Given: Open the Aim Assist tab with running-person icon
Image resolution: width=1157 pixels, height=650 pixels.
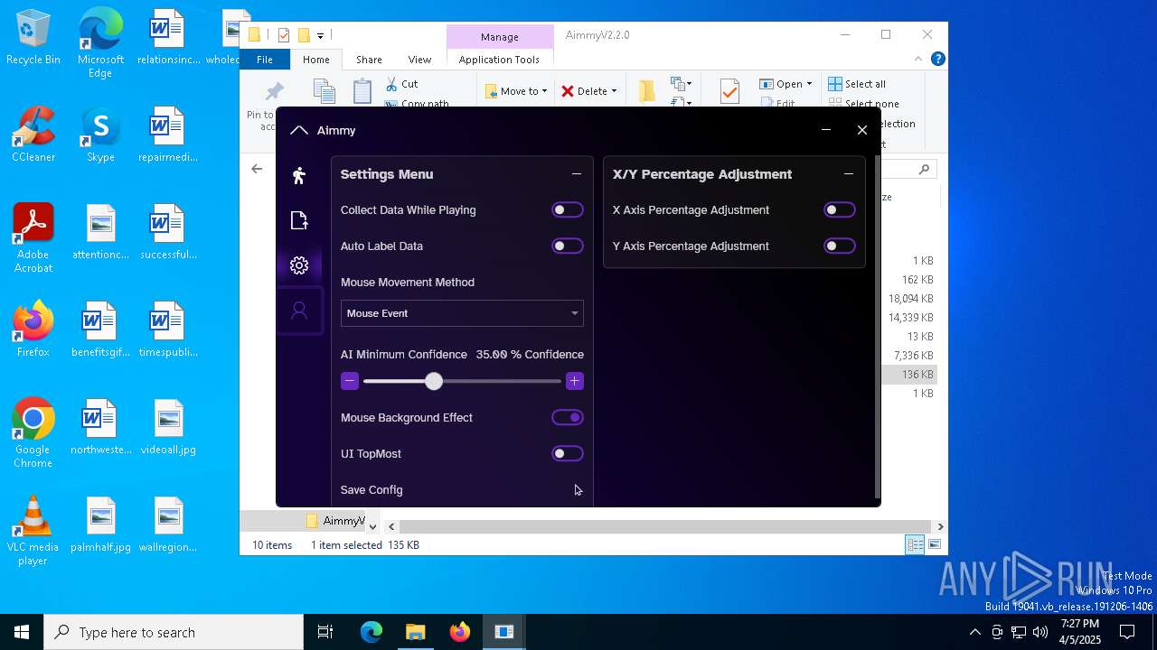Looking at the screenshot, I should point(299,175).
